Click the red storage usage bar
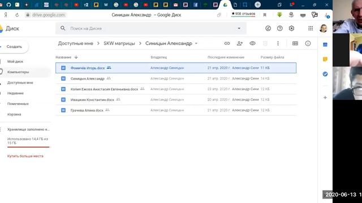 tap(28, 147)
